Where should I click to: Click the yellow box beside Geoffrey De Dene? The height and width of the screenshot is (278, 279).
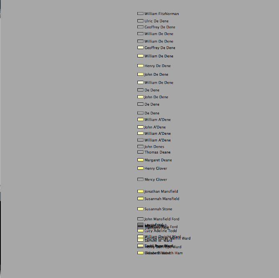coord(140,47)
